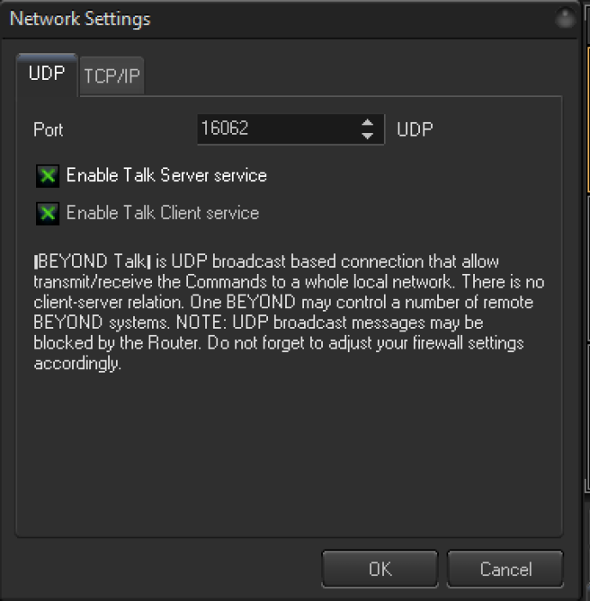Click the green X mark for Talk Client
590x601 pixels.
(47, 214)
